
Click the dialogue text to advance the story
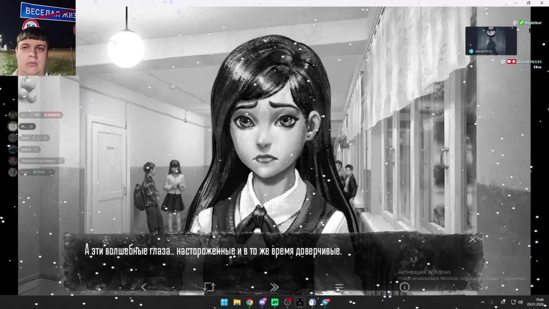213,251
